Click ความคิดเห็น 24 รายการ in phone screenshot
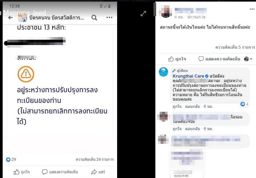The width and height of the screenshot is (256, 178). point(95,159)
